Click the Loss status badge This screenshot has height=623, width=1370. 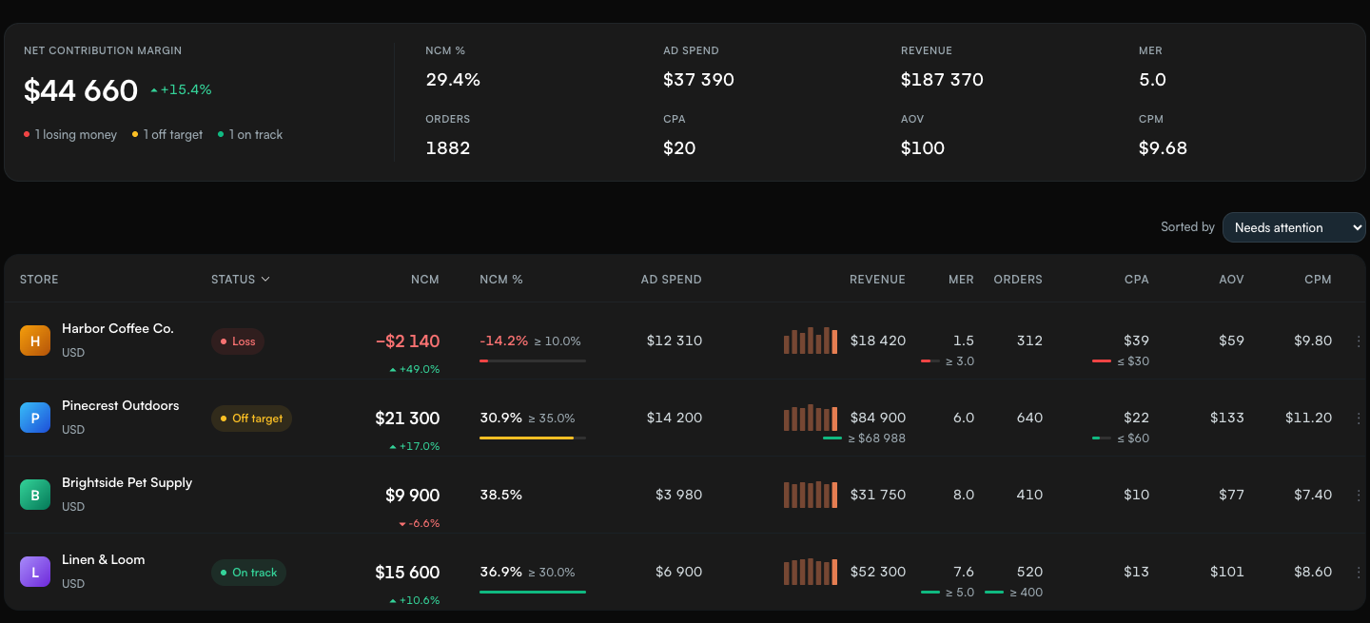tap(238, 341)
